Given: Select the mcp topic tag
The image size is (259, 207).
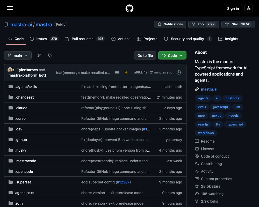Looking at the screenshot, I should (201, 116).
